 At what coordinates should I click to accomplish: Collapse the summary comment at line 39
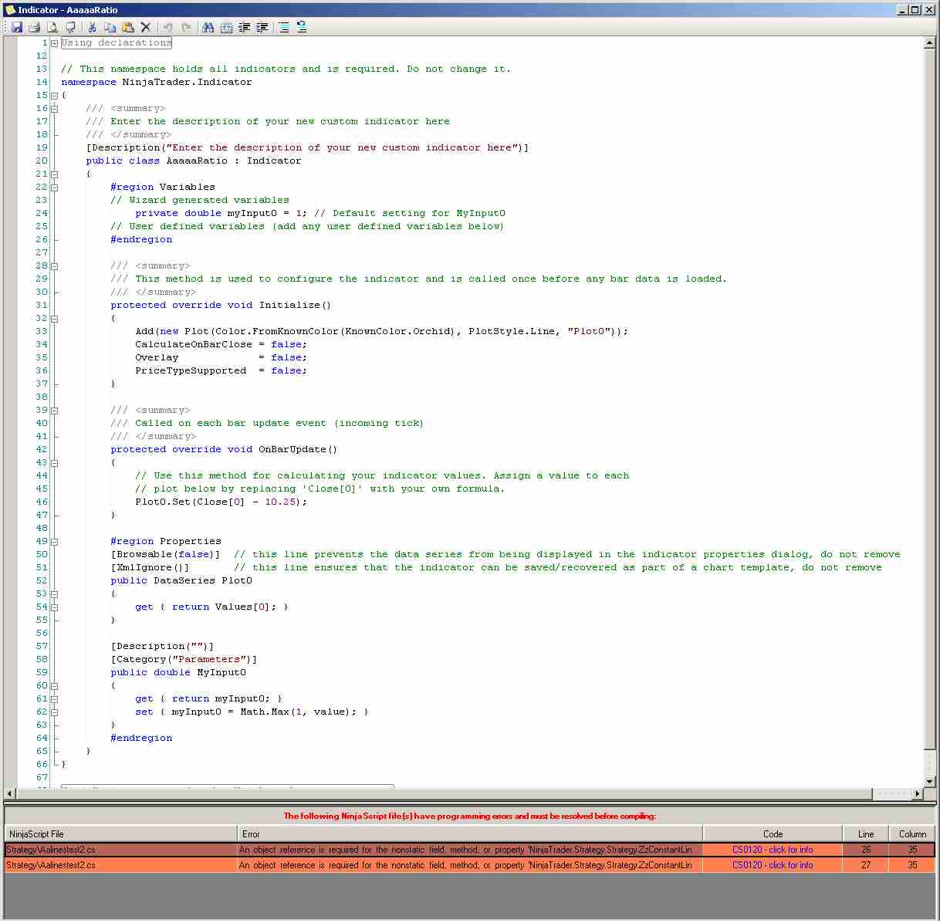point(54,411)
